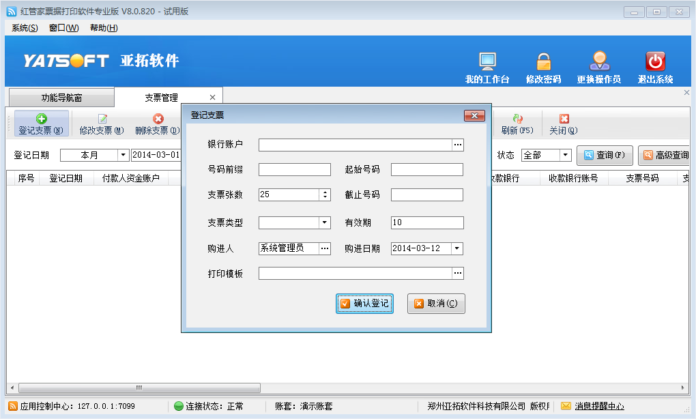Viewport: 696px width, 419px height.
Task: Expand the 支票类型 check type dropdown
Action: click(325, 222)
